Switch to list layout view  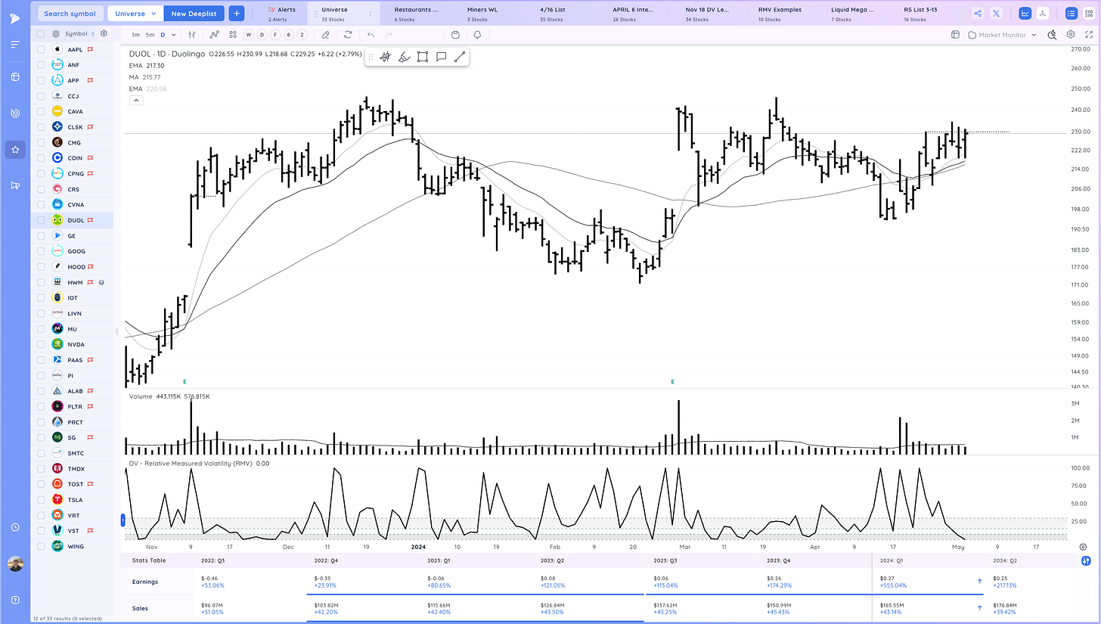pyautogui.click(x=1072, y=13)
